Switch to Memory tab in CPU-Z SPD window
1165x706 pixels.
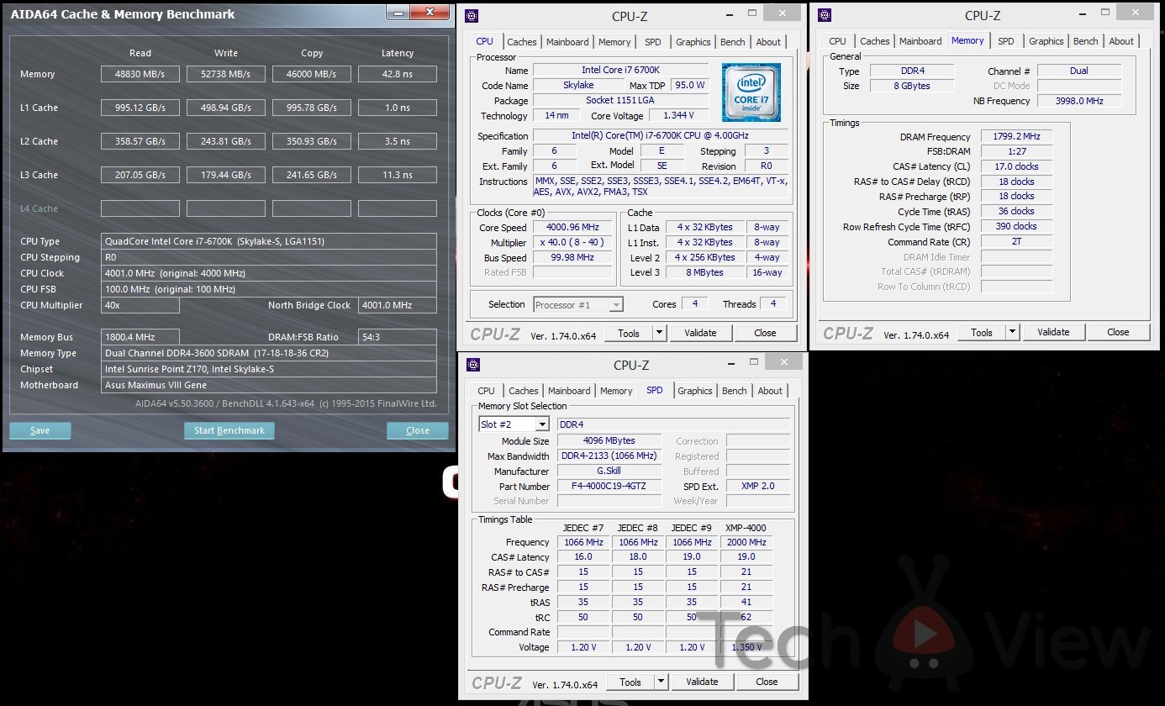pos(616,391)
